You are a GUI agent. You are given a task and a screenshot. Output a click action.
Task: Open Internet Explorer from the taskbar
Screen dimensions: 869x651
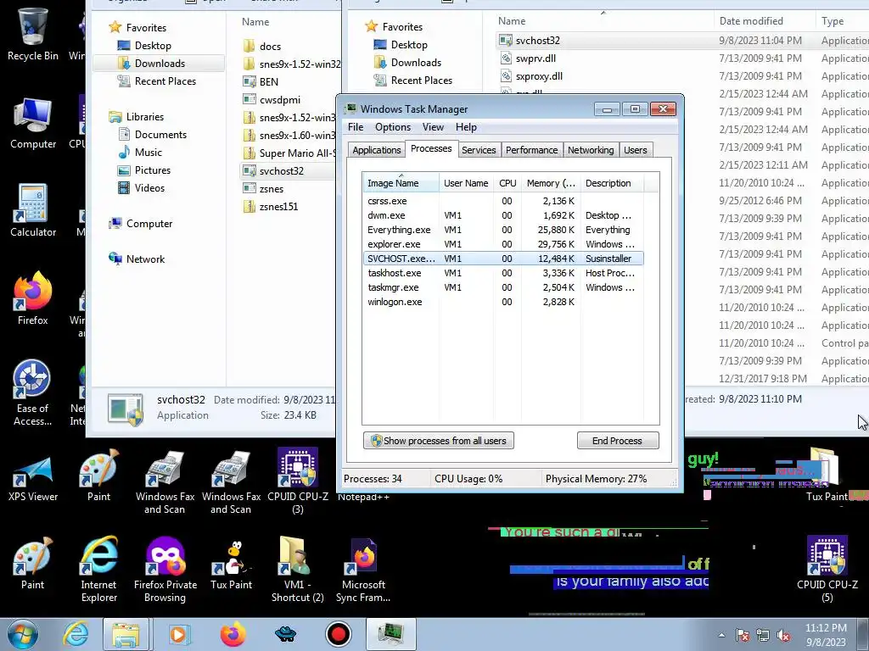click(x=75, y=634)
